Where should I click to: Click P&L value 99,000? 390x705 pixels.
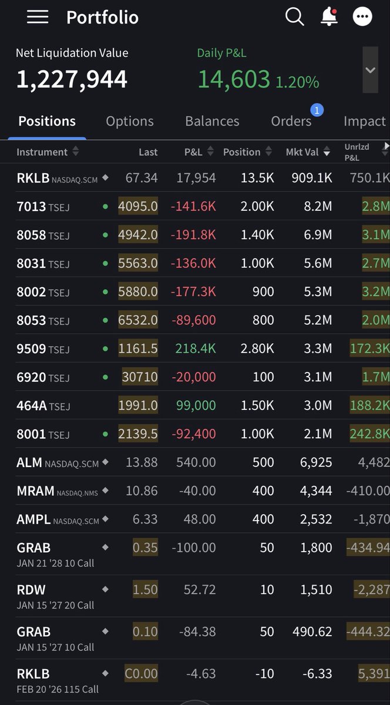(x=196, y=405)
